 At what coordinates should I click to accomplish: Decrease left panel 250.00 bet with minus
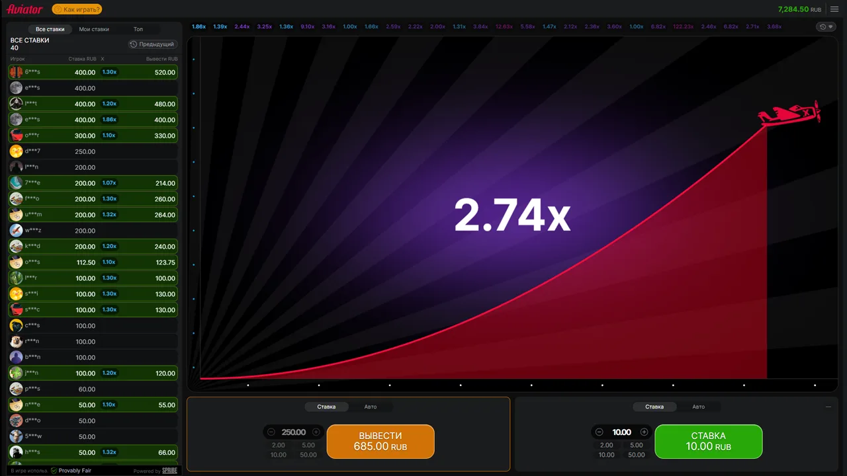(x=271, y=432)
